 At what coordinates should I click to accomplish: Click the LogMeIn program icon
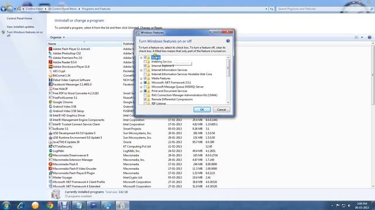pos(50,151)
